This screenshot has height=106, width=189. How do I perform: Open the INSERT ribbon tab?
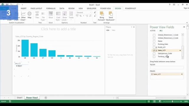point(24,9)
